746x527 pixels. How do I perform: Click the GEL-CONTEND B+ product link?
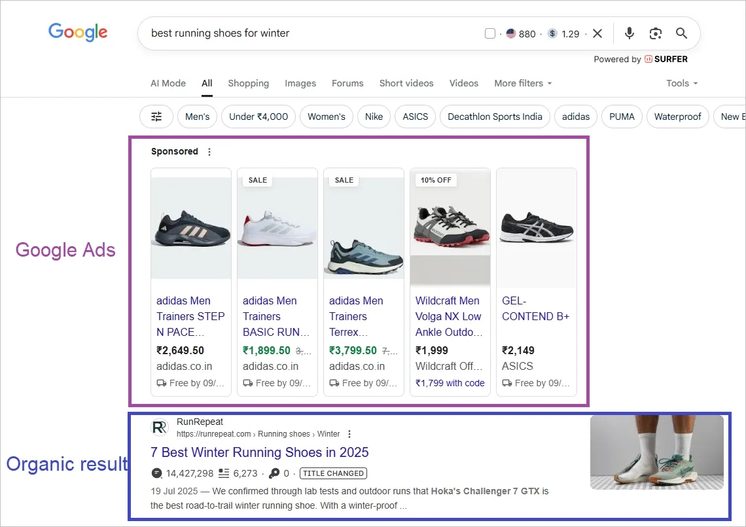click(x=535, y=308)
